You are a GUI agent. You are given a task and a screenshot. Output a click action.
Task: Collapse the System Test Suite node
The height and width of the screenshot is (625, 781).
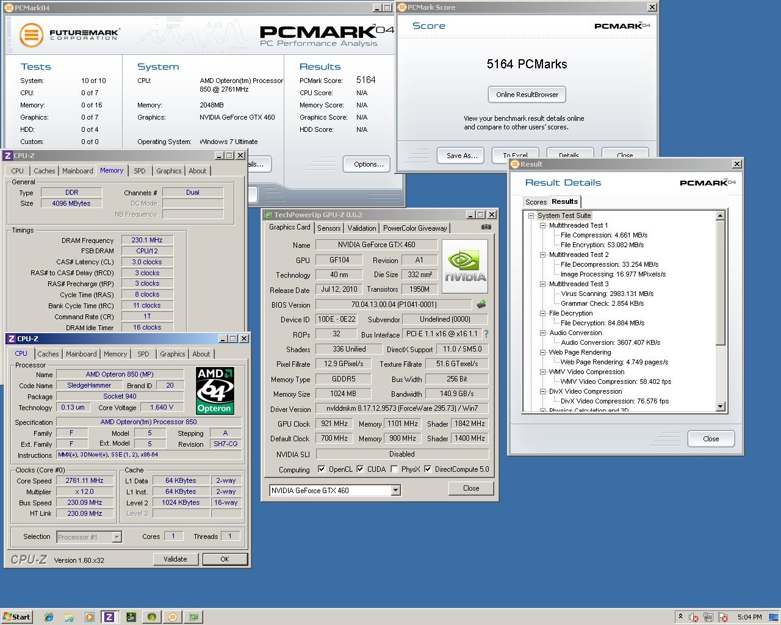click(x=531, y=215)
